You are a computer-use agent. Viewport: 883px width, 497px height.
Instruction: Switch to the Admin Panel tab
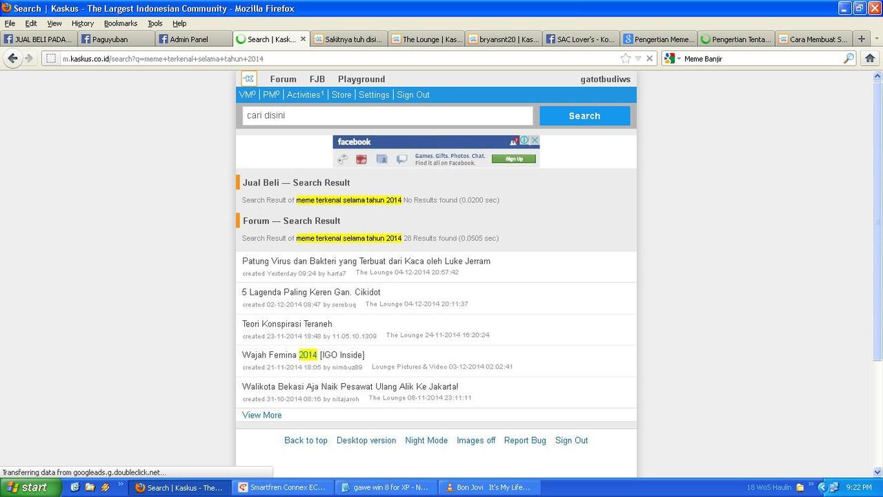[193, 39]
